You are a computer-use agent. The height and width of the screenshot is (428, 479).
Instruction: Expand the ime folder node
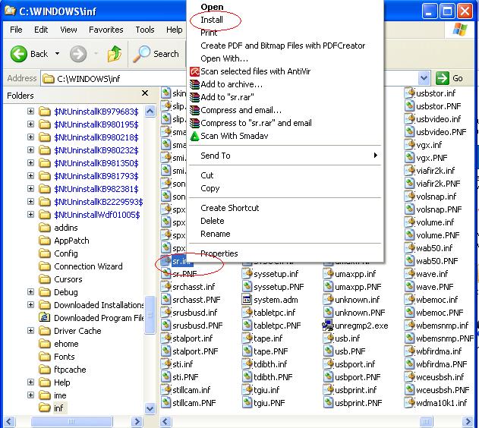tap(30, 395)
